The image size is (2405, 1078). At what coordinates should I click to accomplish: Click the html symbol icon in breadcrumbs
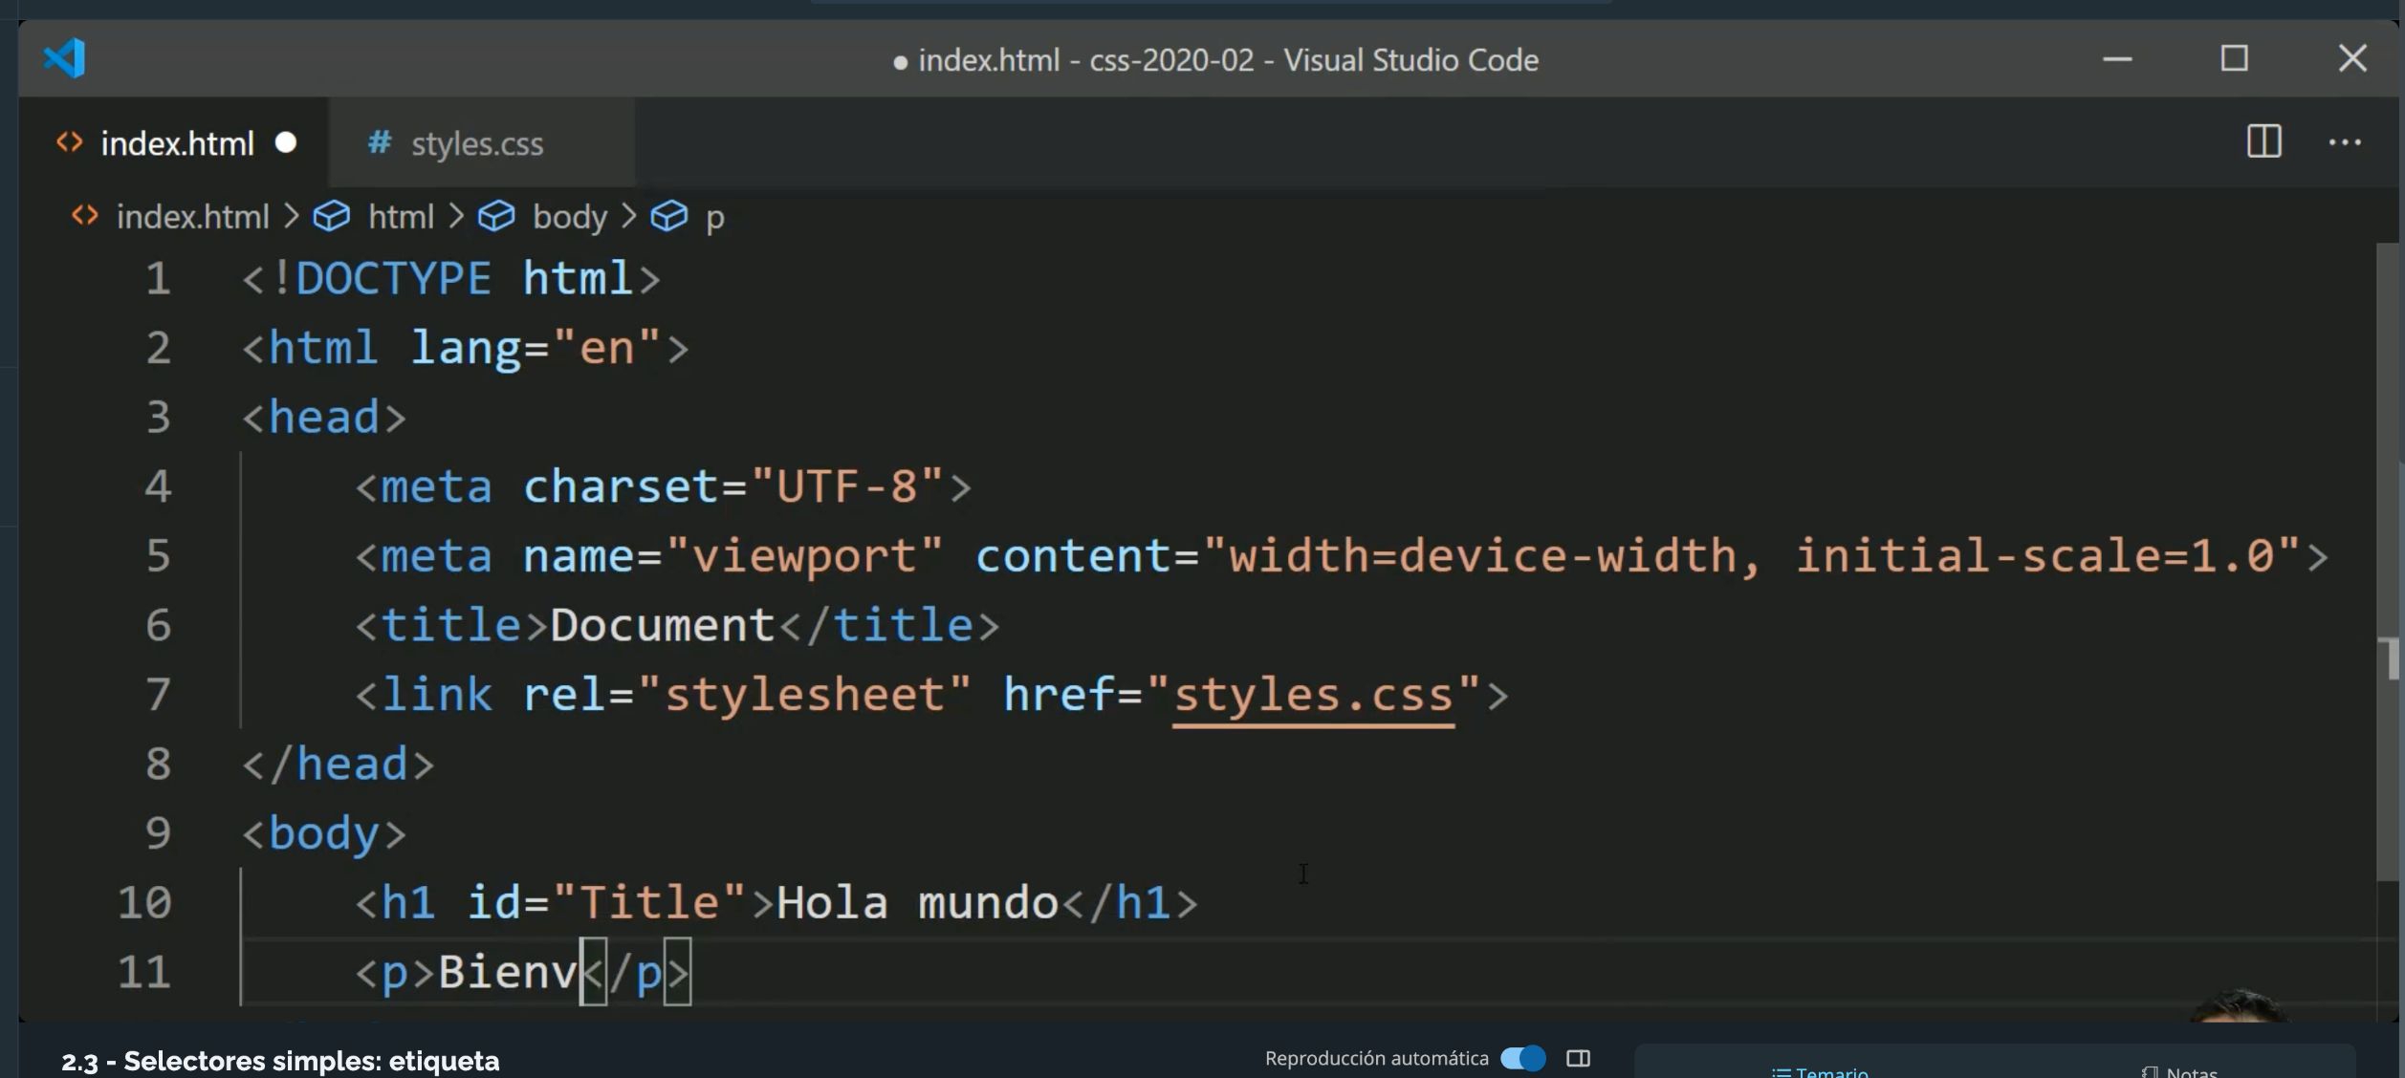[x=332, y=217]
